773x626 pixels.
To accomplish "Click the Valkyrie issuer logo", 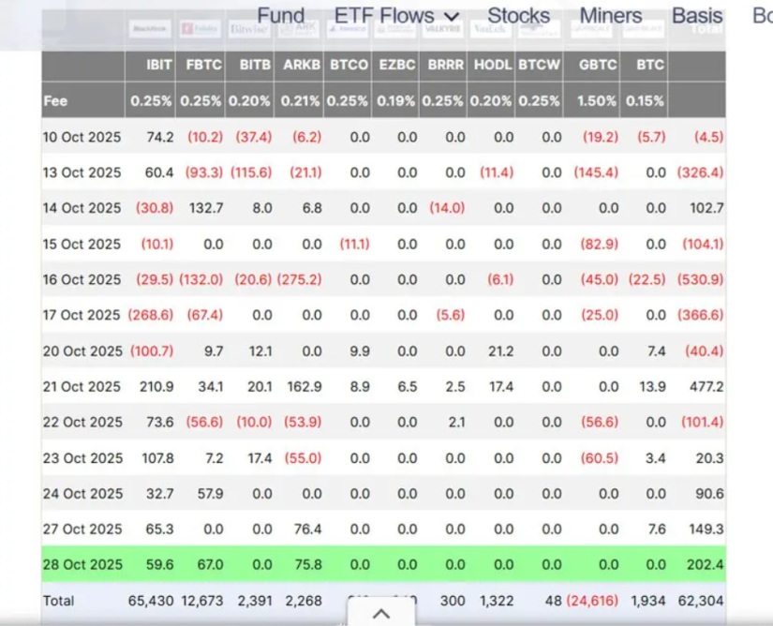I will coord(444,29).
